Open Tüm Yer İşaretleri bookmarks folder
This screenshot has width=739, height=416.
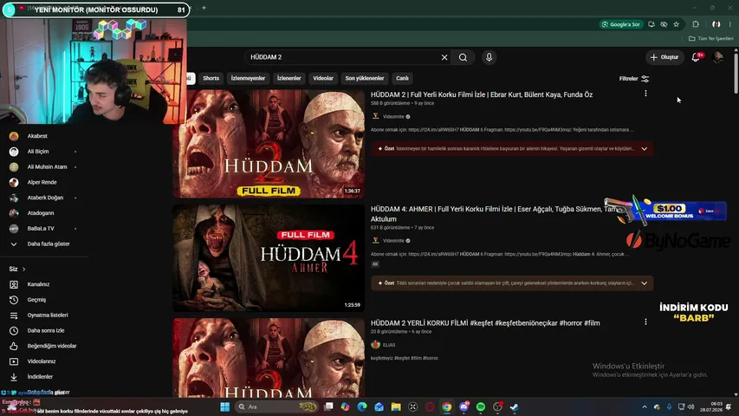click(x=710, y=38)
